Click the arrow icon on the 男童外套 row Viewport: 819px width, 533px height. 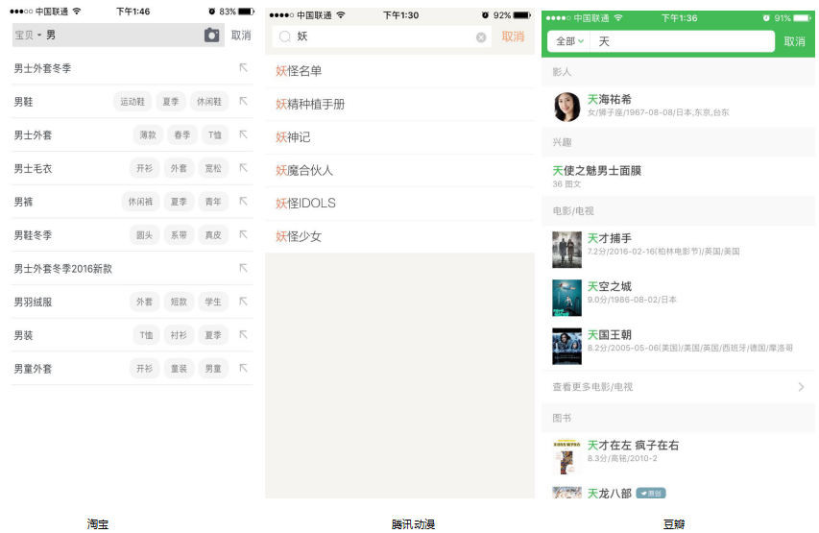point(243,368)
